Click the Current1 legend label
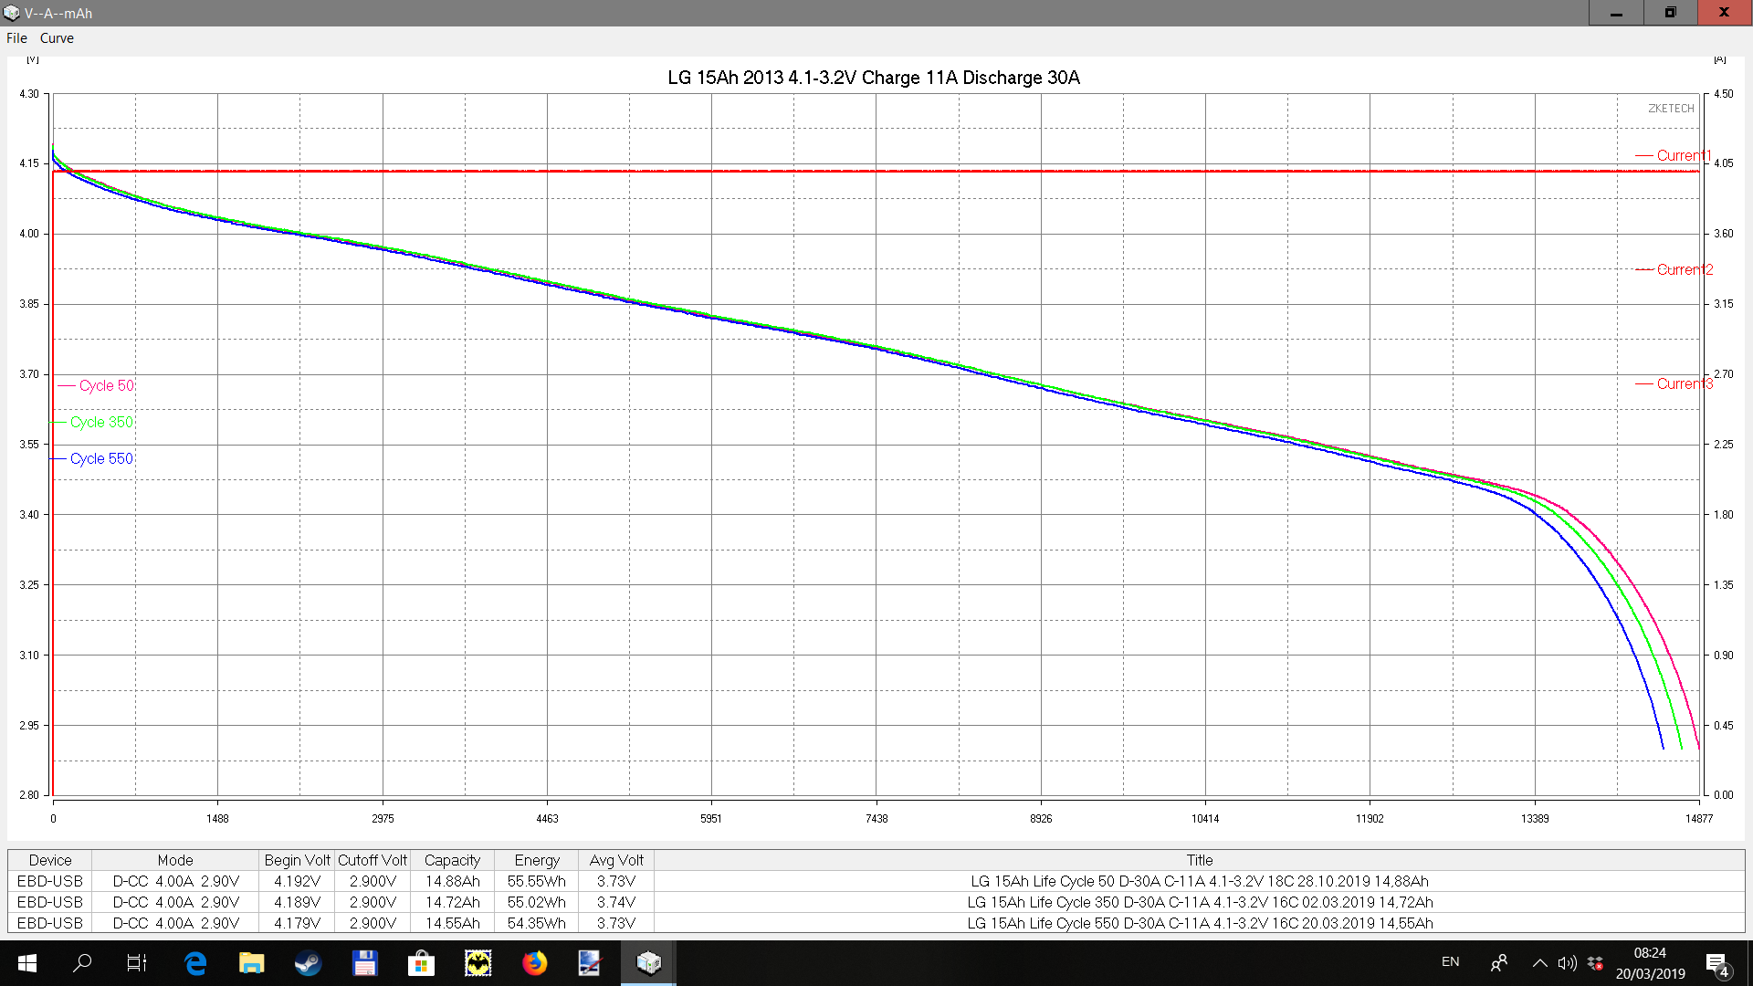This screenshot has width=1753, height=986. pos(1684,155)
